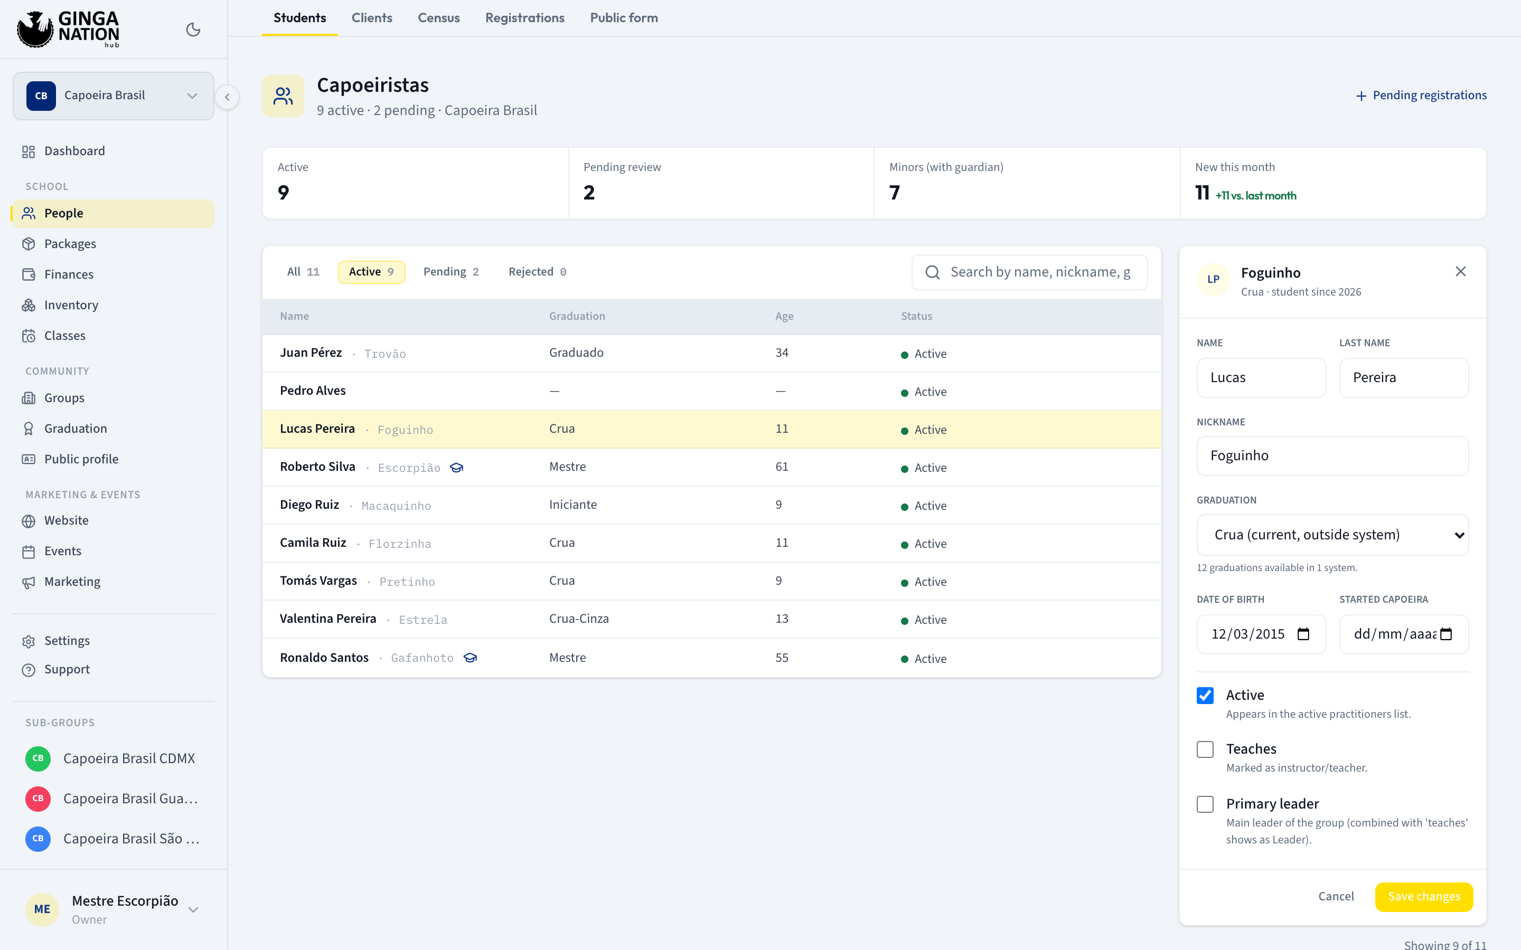The height and width of the screenshot is (950, 1521).
Task: Open Marketing section
Action: [x=113, y=582]
